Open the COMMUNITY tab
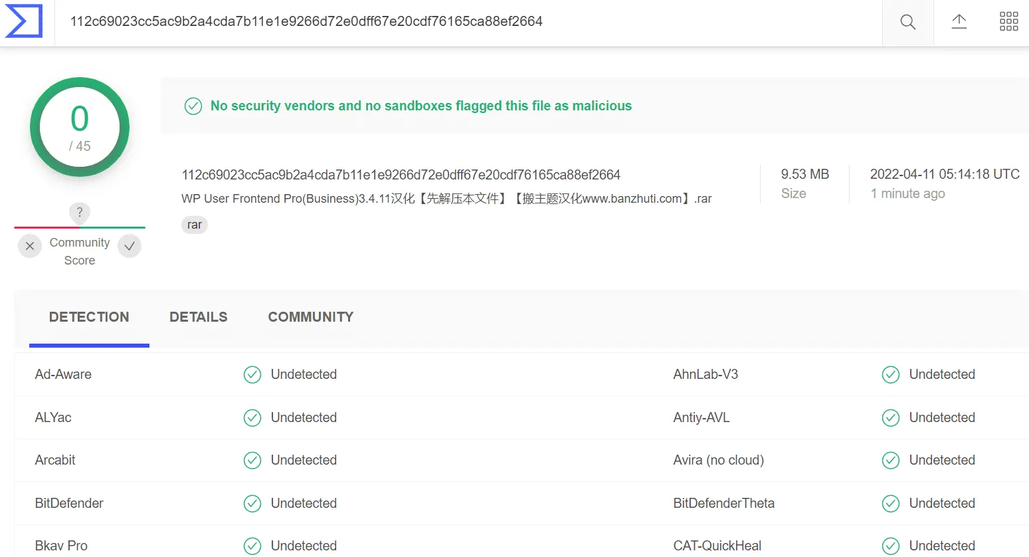 click(x=311, y=317)
